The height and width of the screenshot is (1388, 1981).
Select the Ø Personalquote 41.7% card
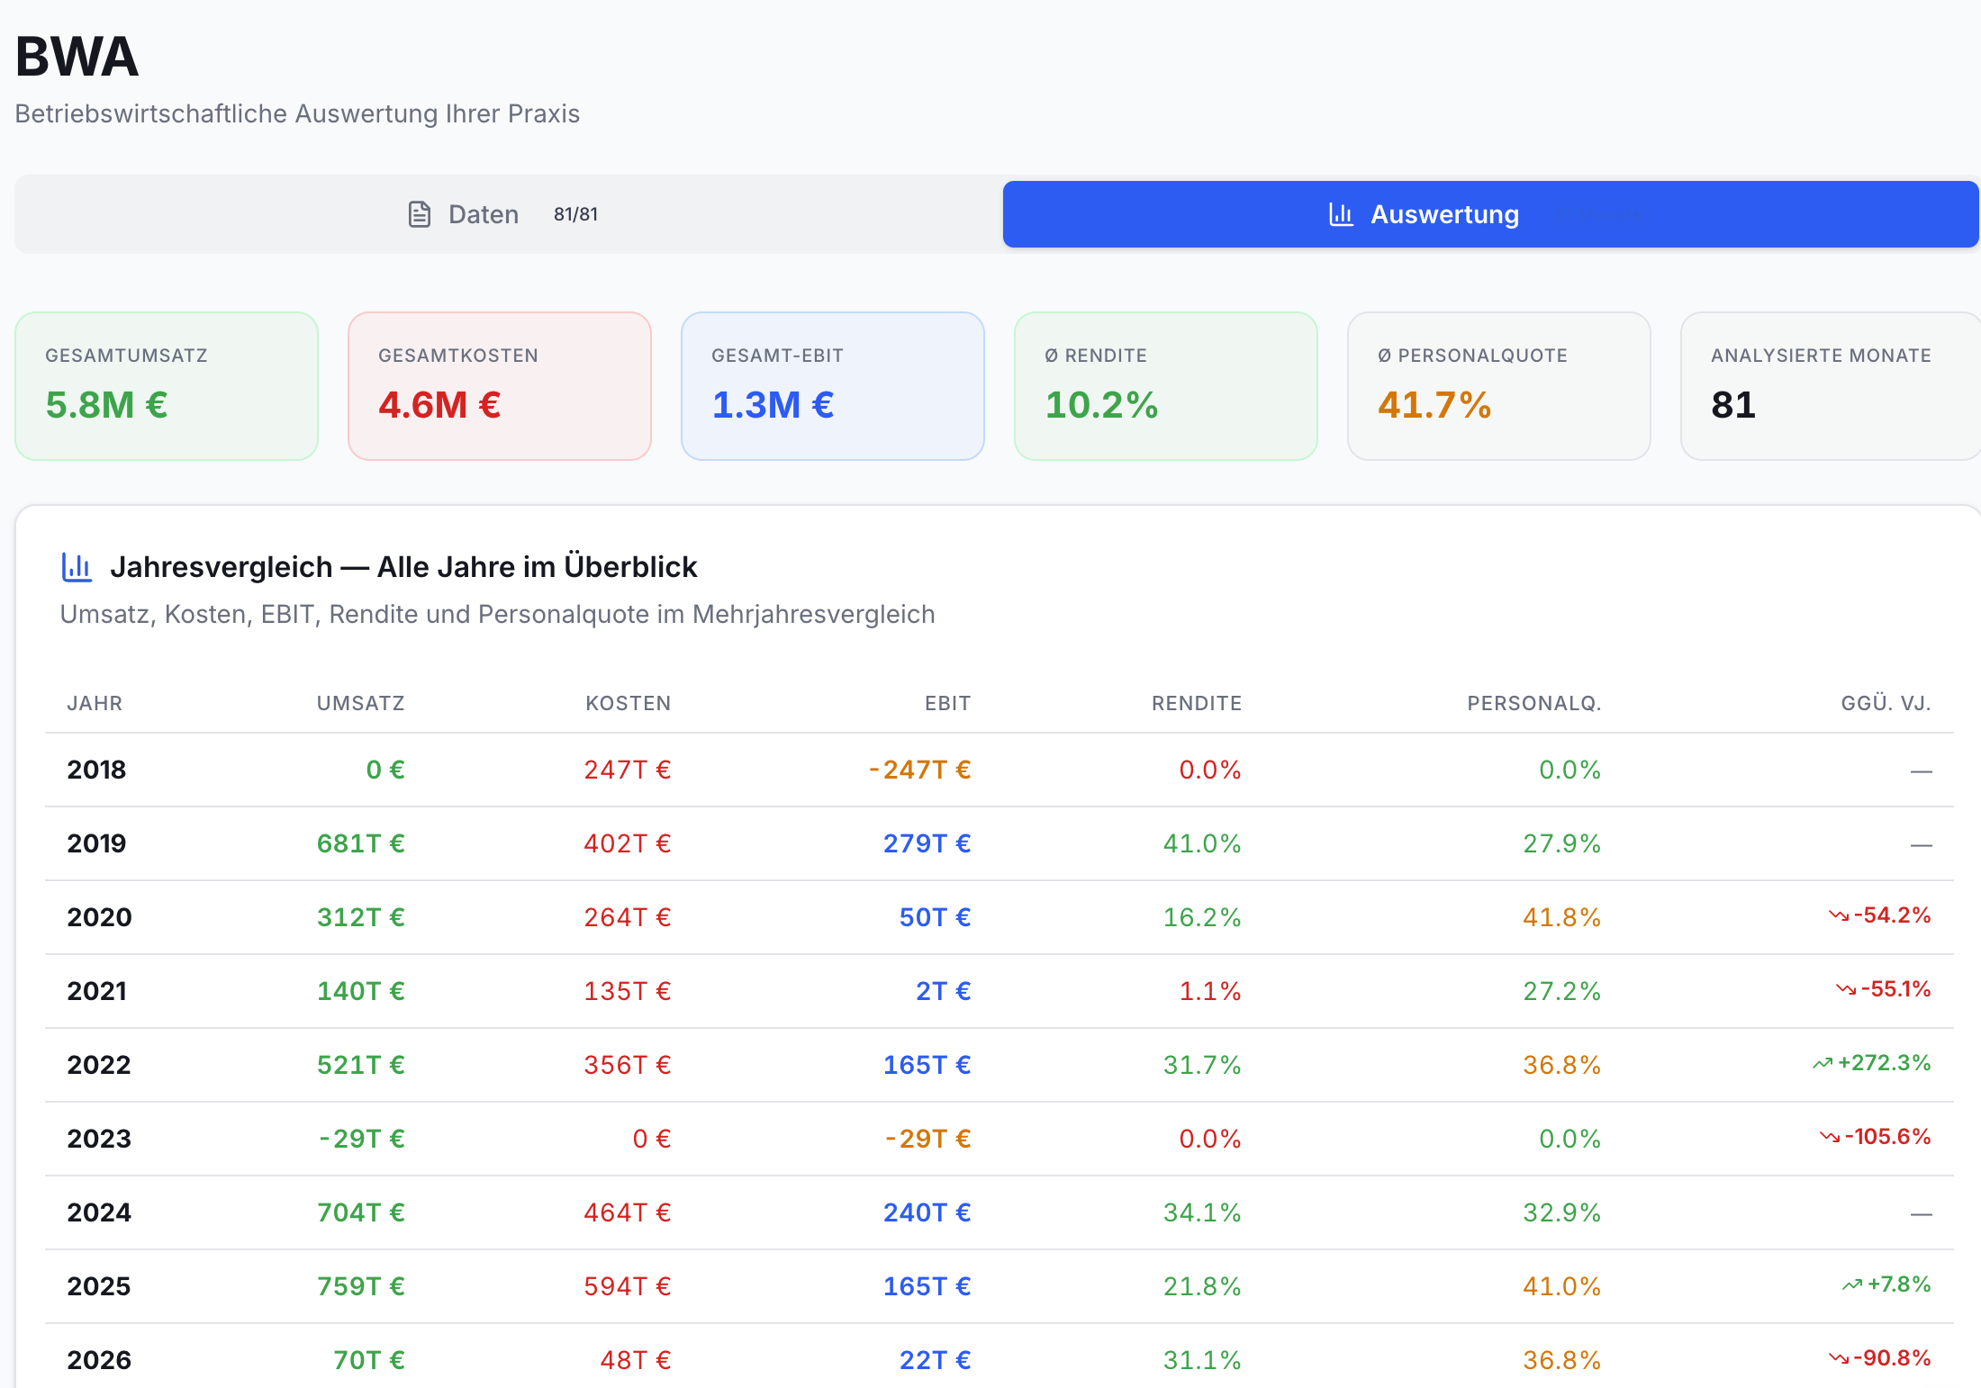(1499, 386)
